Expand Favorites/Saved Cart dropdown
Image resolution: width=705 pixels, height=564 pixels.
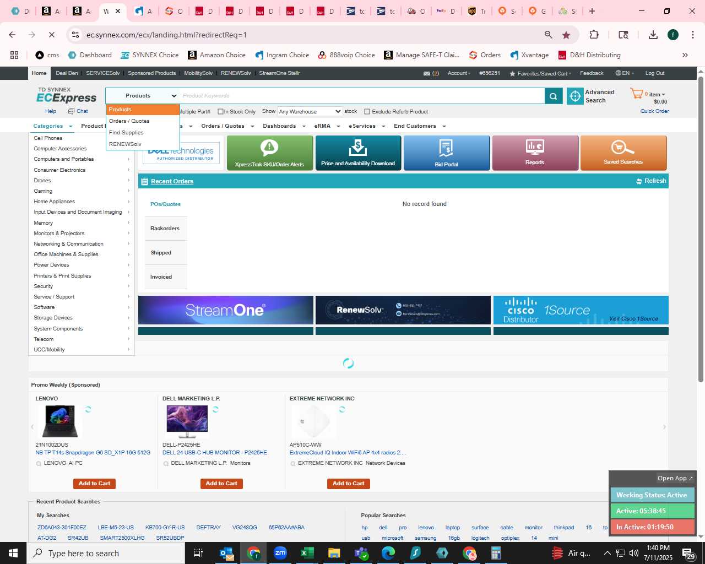(x=540, y=73)
